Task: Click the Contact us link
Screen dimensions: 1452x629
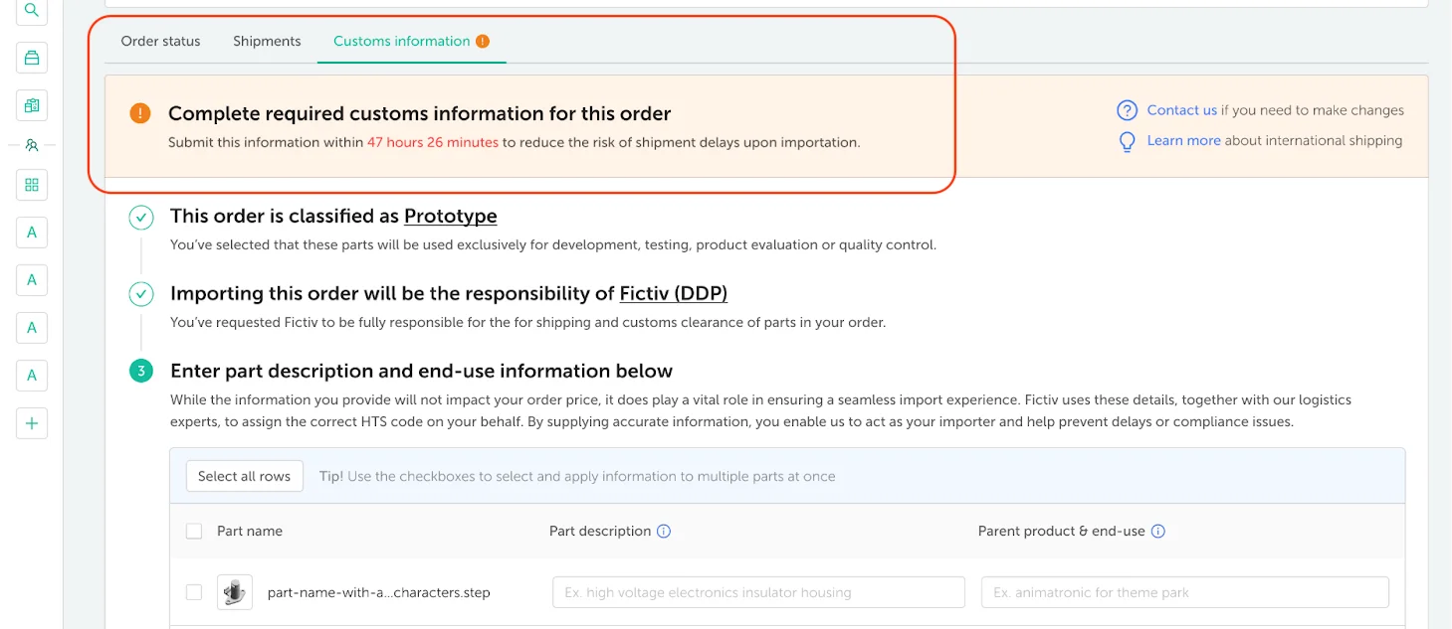Action: 1181,110
